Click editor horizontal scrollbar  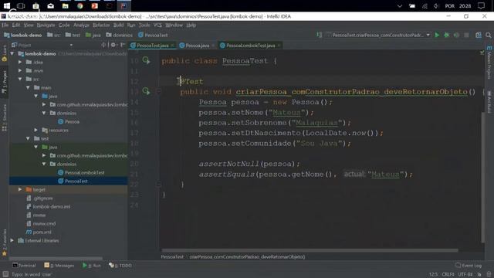tap(310, 250)
